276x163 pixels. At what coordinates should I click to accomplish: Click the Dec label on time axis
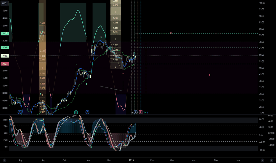(x=109, y=160)
